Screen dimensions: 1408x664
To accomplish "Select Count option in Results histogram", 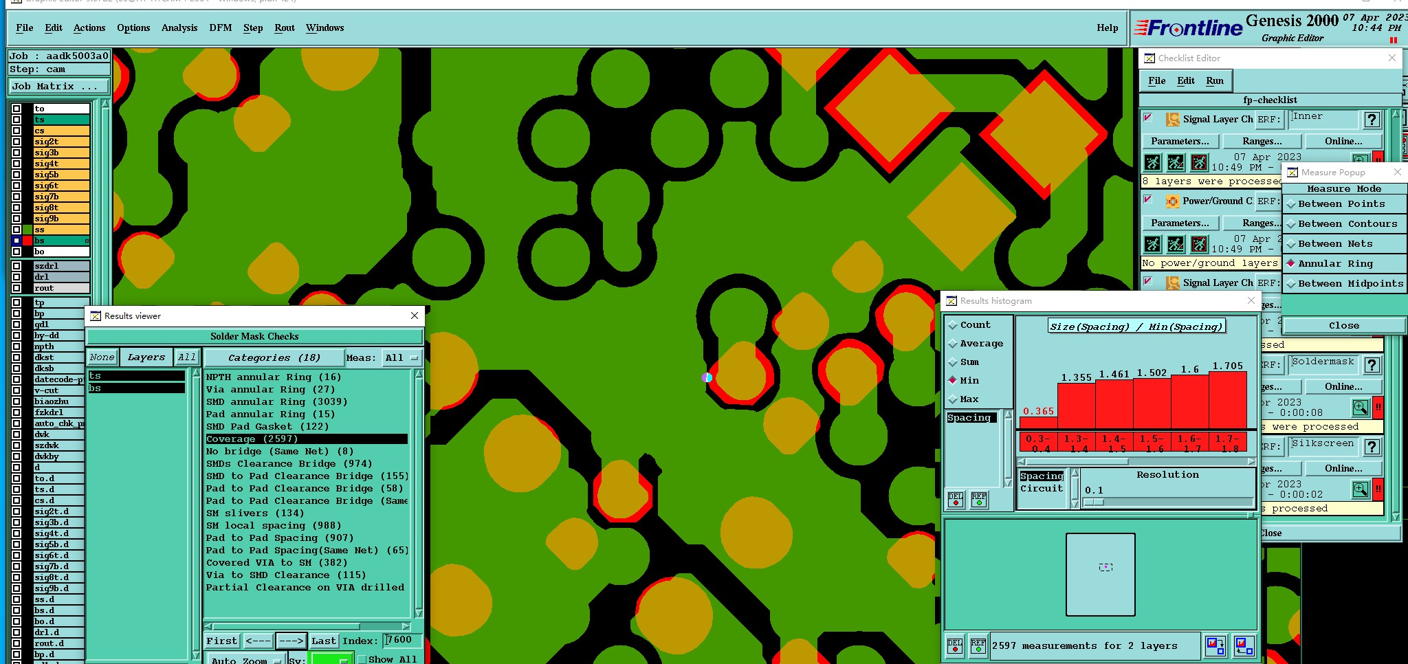I will coord(969,325).
